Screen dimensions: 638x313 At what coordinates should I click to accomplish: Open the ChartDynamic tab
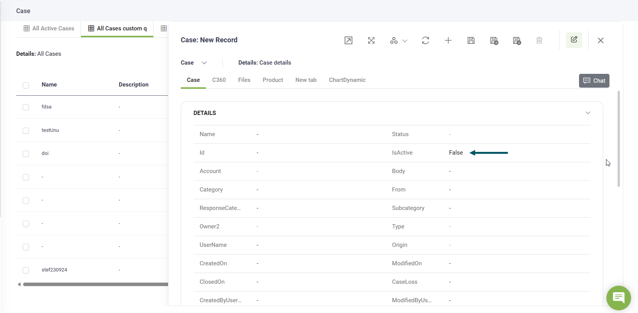click(x=347, y=80)
